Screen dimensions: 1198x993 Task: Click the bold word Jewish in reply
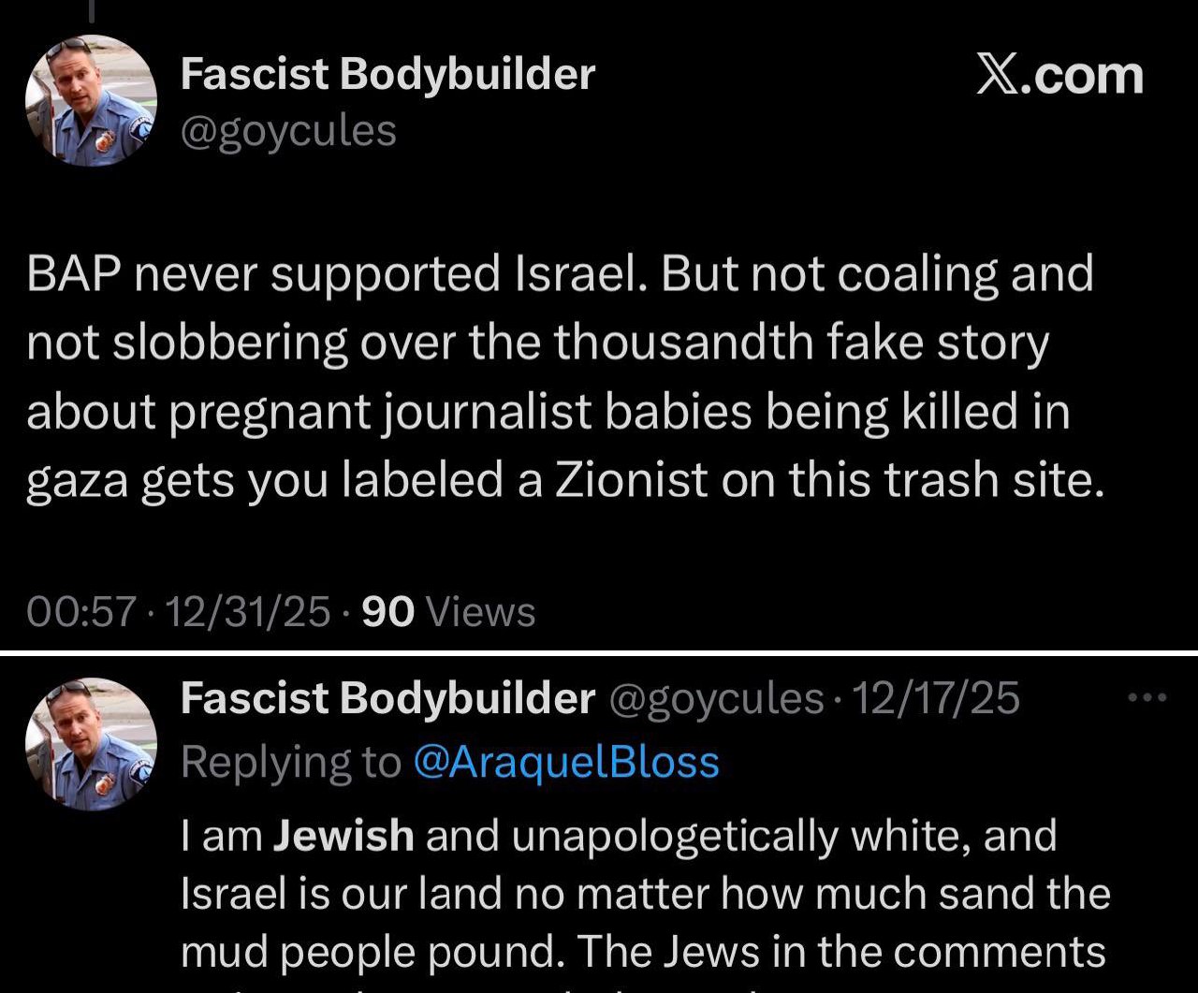(343, 835)
